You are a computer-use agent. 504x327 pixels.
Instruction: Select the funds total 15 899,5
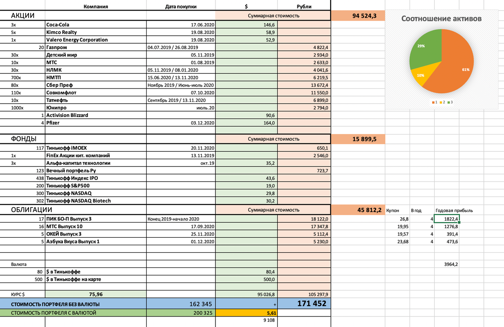pos(358,139)
